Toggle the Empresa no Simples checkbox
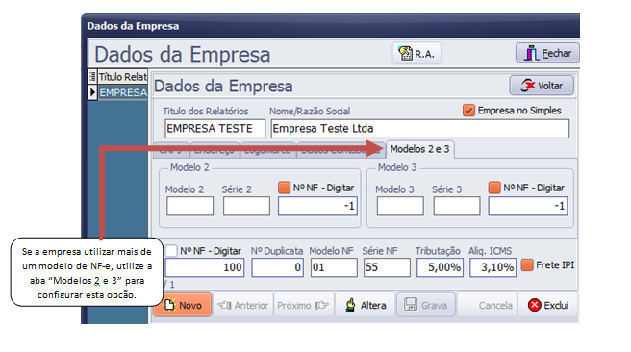The width and height of the screenshot is (631, 352). (468, 111)
